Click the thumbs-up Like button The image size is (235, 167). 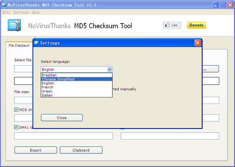172,25
